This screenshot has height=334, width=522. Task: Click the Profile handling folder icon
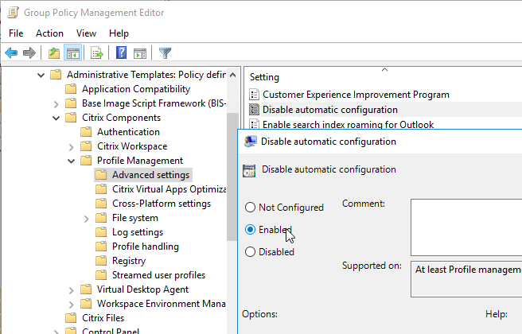click(101, 247)
